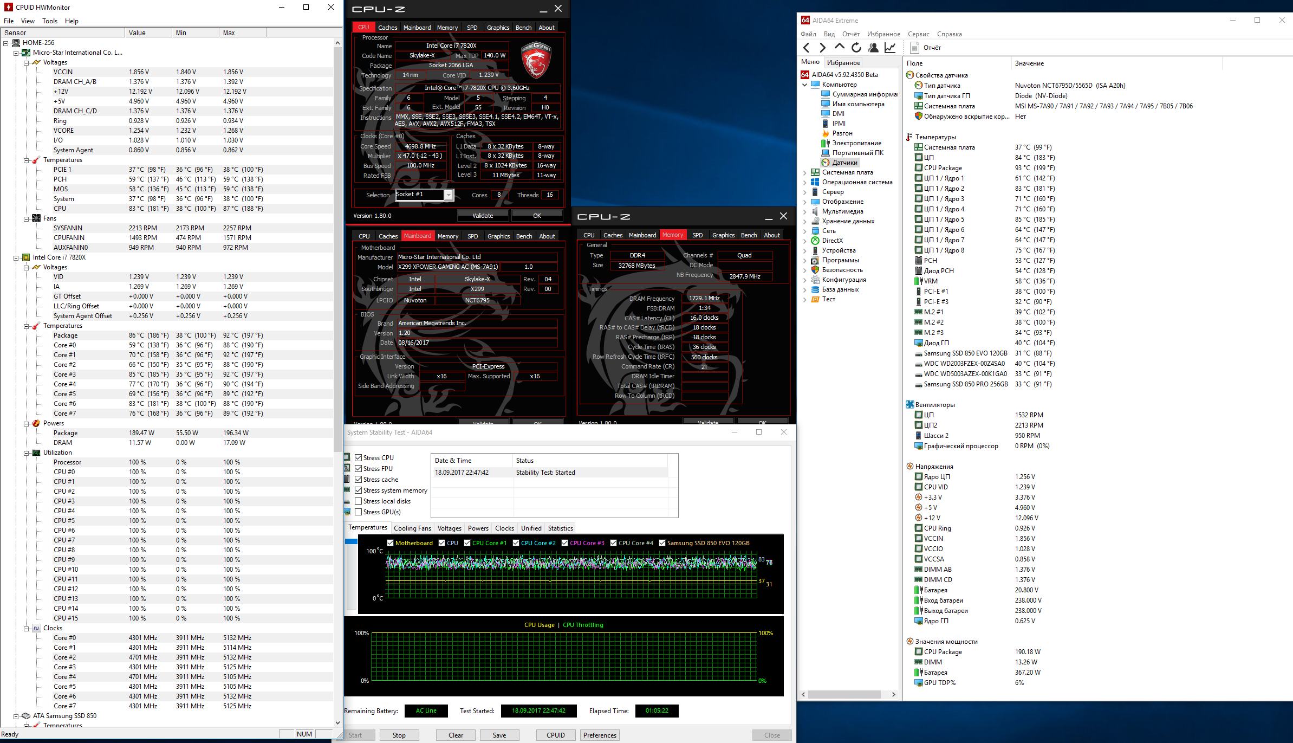Collapse the Компьютер tree node

804,85
